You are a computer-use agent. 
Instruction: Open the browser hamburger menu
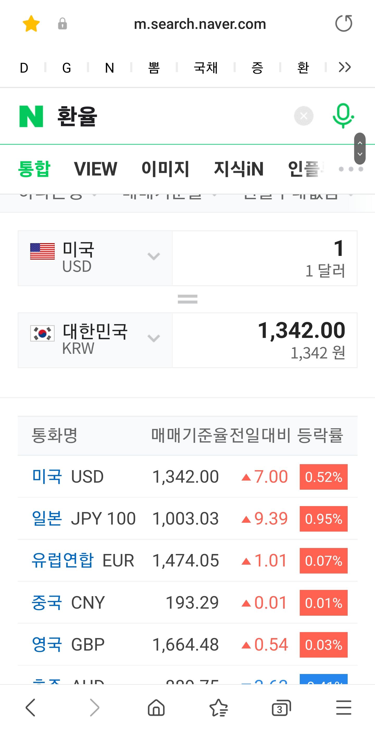tap(343, 708)
